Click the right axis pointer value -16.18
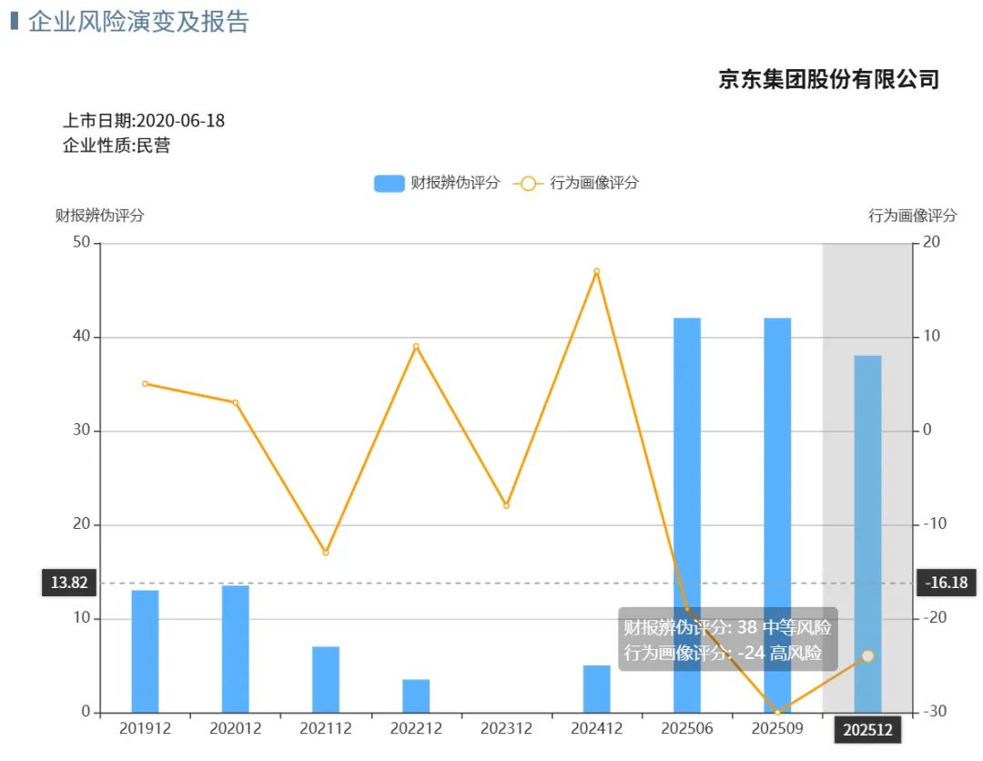Screen dimensions: 983x761 click(946, 583)
